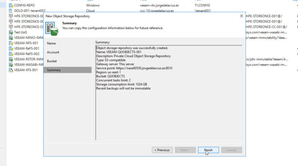298x166 pixels.
Task: Go to the Name wizard step
Action: (51, 43)
